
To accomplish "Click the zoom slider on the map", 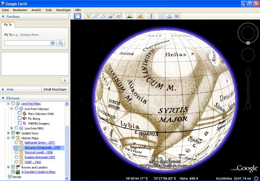I will 248,89.
